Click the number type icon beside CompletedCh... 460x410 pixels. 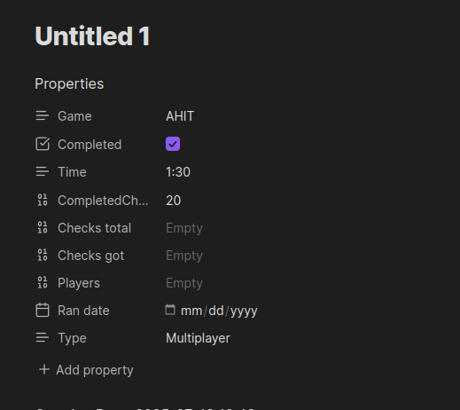tap(43, 201)
